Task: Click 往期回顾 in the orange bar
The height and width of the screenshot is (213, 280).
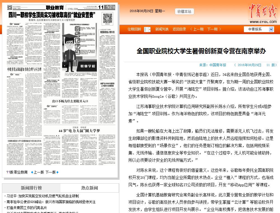Action: click(134, 29)
